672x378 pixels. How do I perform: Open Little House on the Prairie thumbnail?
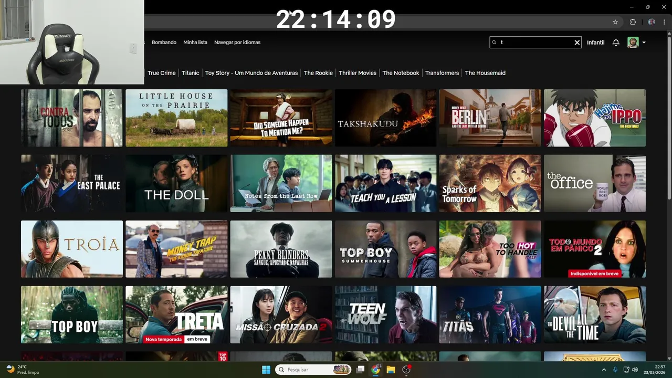[x=176, y=118]
